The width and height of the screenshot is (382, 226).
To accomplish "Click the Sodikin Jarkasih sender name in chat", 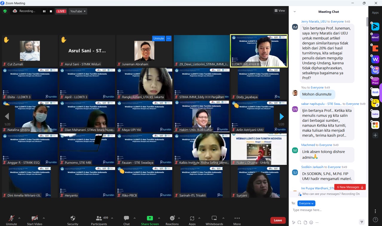I will [x=312, y=167].
